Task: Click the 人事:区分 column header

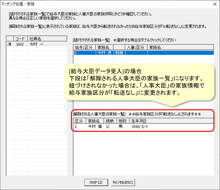Action: click(136, 47)
